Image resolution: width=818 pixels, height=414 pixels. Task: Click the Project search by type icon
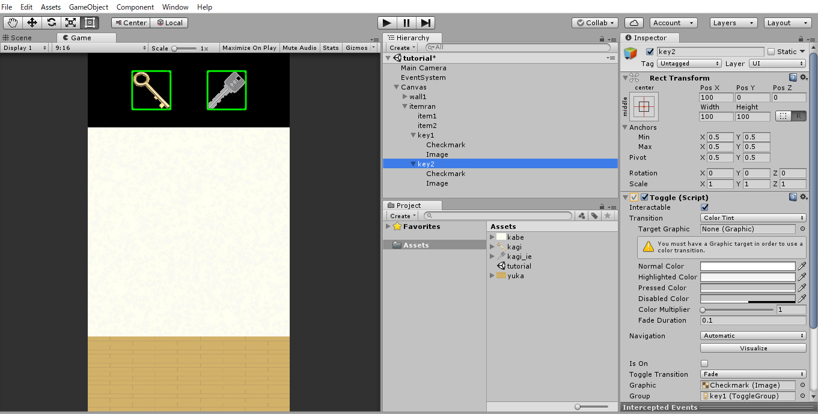coord(581,216)
